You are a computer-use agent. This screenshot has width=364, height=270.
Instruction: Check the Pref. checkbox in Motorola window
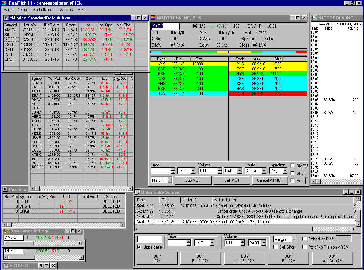292,180
